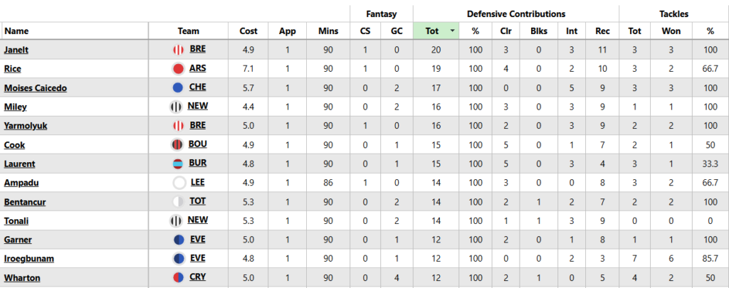
Task: Click Leeds badge icon in Ampadu row
Action: coord(179,183)
